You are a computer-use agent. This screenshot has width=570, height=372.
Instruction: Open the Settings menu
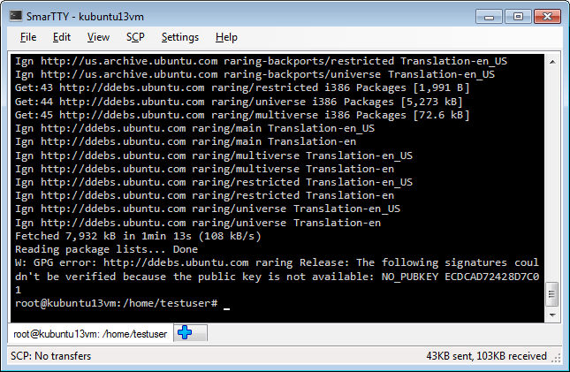180,37
